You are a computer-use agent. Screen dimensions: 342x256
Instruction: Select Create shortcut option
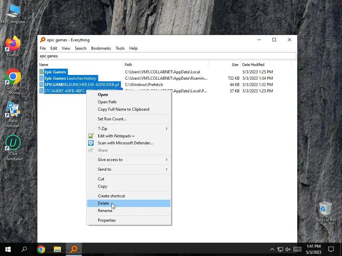[x=129, y=196]
